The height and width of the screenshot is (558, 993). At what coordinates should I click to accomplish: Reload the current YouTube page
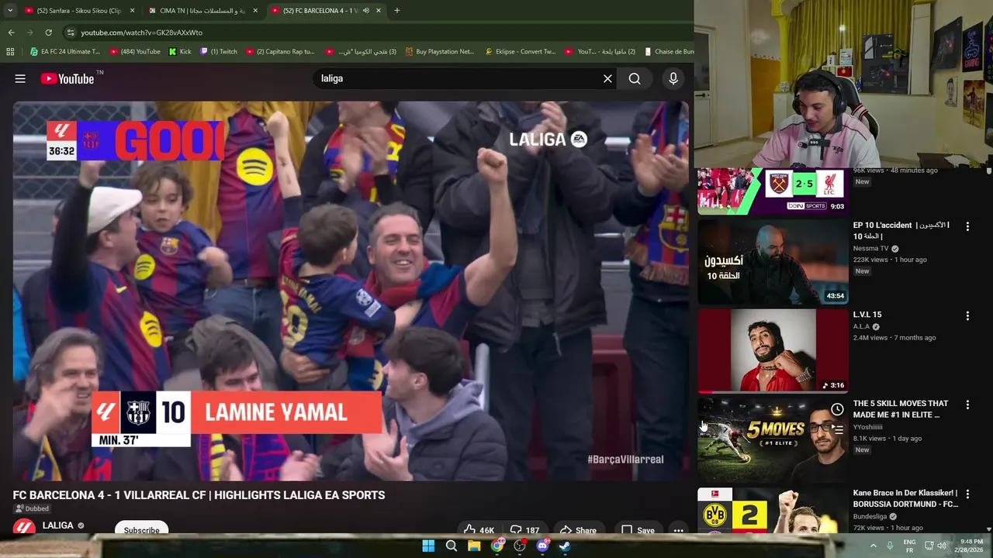(x=48, y=33)
